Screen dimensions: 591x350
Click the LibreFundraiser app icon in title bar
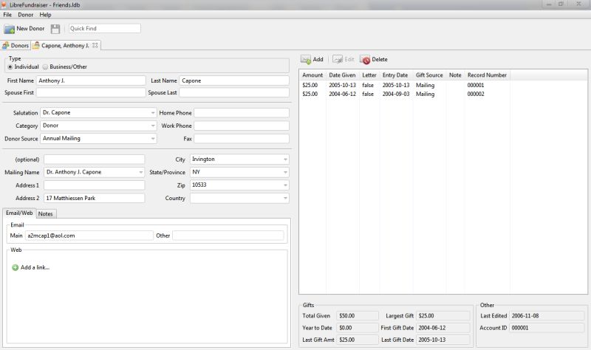coord(4,5)
